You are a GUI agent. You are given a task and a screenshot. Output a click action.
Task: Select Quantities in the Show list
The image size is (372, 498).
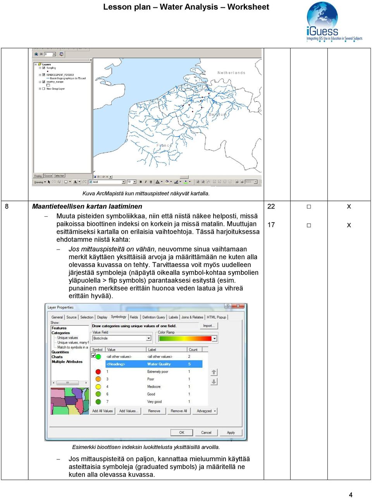pos(60,352)
